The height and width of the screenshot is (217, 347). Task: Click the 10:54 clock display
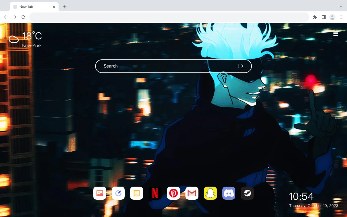(x=301, y=196)
